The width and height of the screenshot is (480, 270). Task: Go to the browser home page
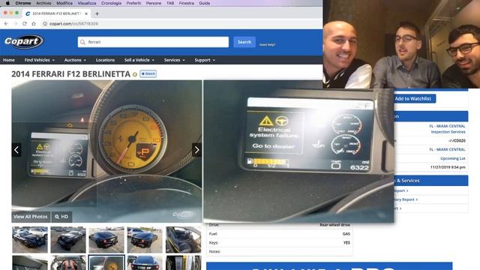coord(34,23)
